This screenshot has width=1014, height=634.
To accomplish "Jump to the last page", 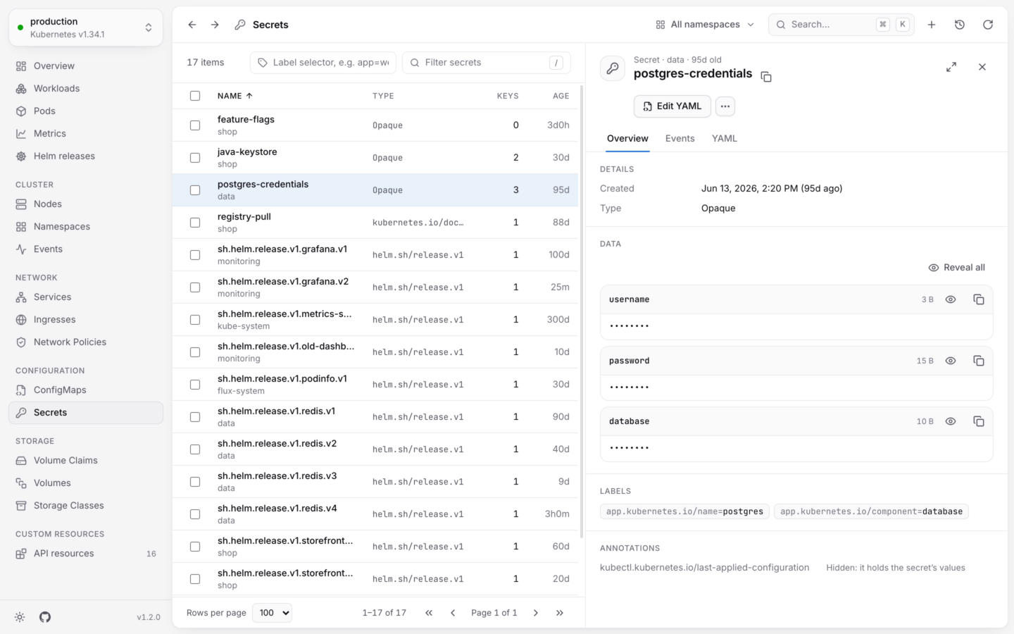I will (560, 613).
